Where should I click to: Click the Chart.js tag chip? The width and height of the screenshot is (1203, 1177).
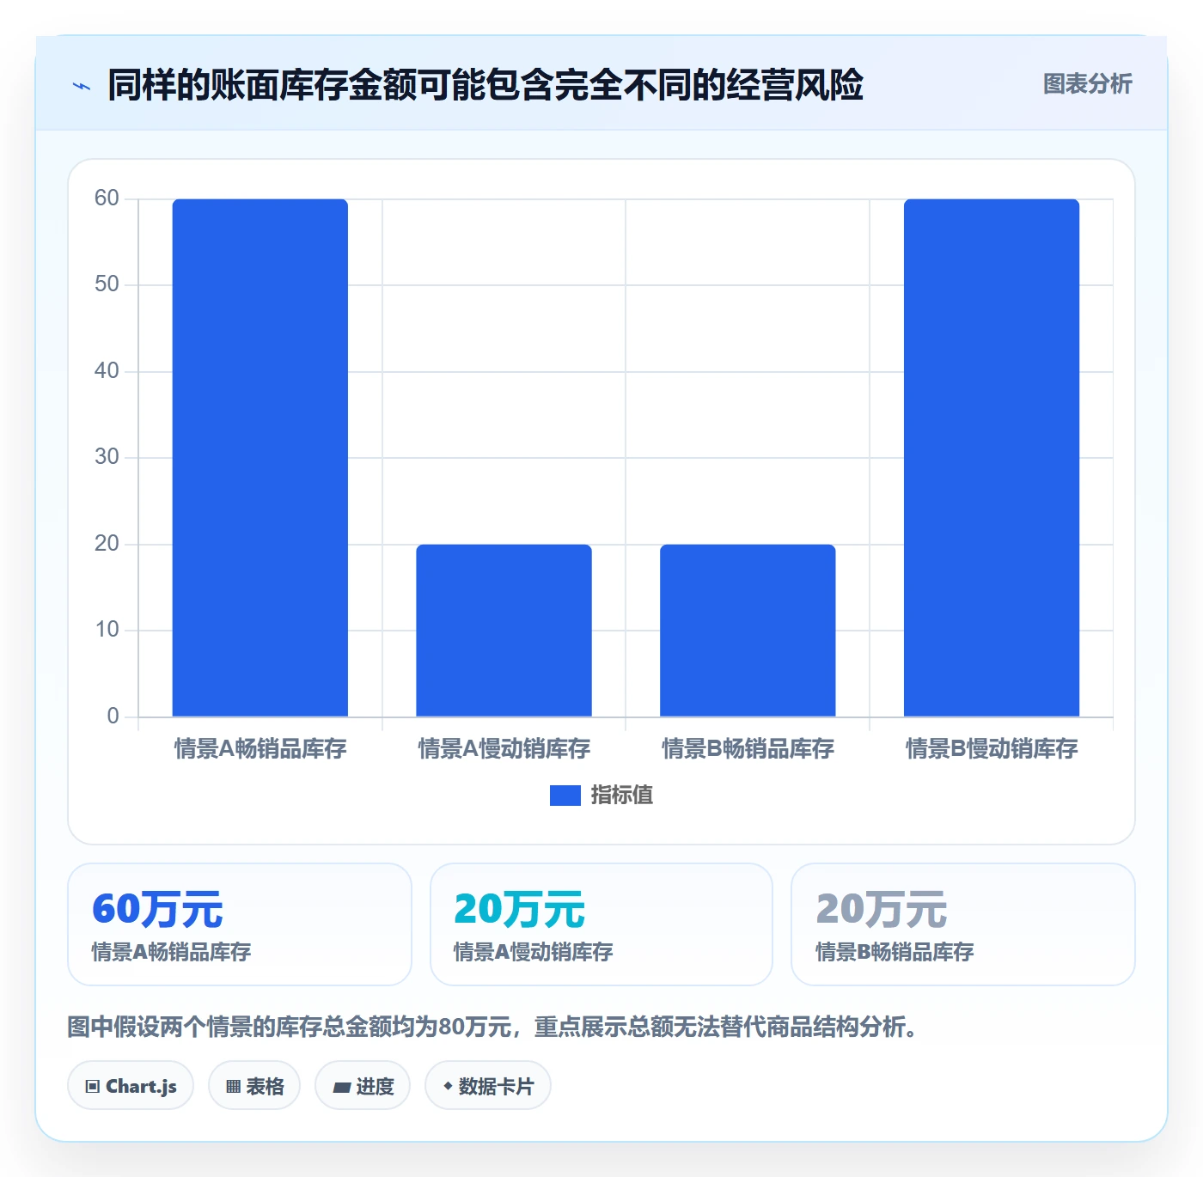coord(131,1086)
